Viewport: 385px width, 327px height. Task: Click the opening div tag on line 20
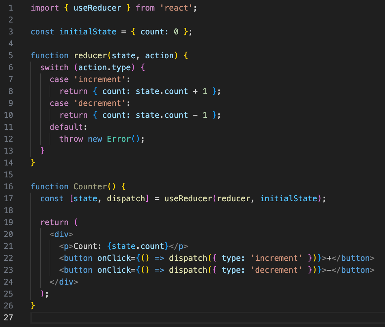[61, 234]
